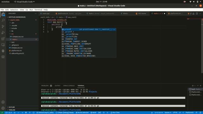Open the Help menu

tap(46, 10)
